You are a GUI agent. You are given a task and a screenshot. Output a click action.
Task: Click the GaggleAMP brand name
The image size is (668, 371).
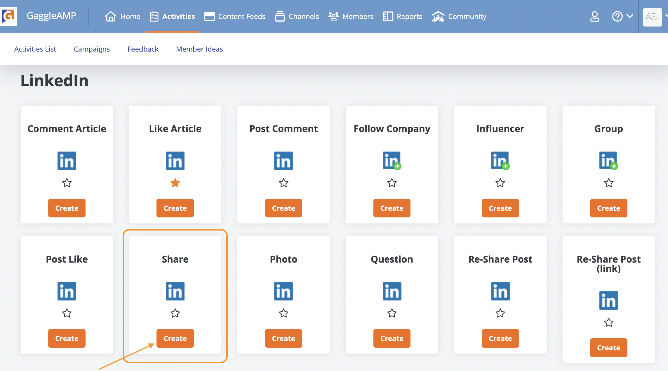pyautogui.click(x=51, y=16)
